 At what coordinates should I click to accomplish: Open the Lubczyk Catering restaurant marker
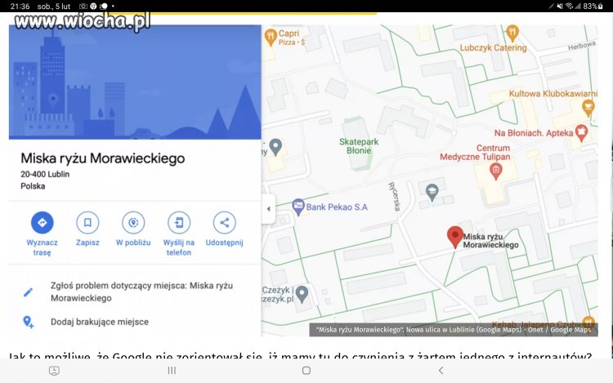(512, 33)
